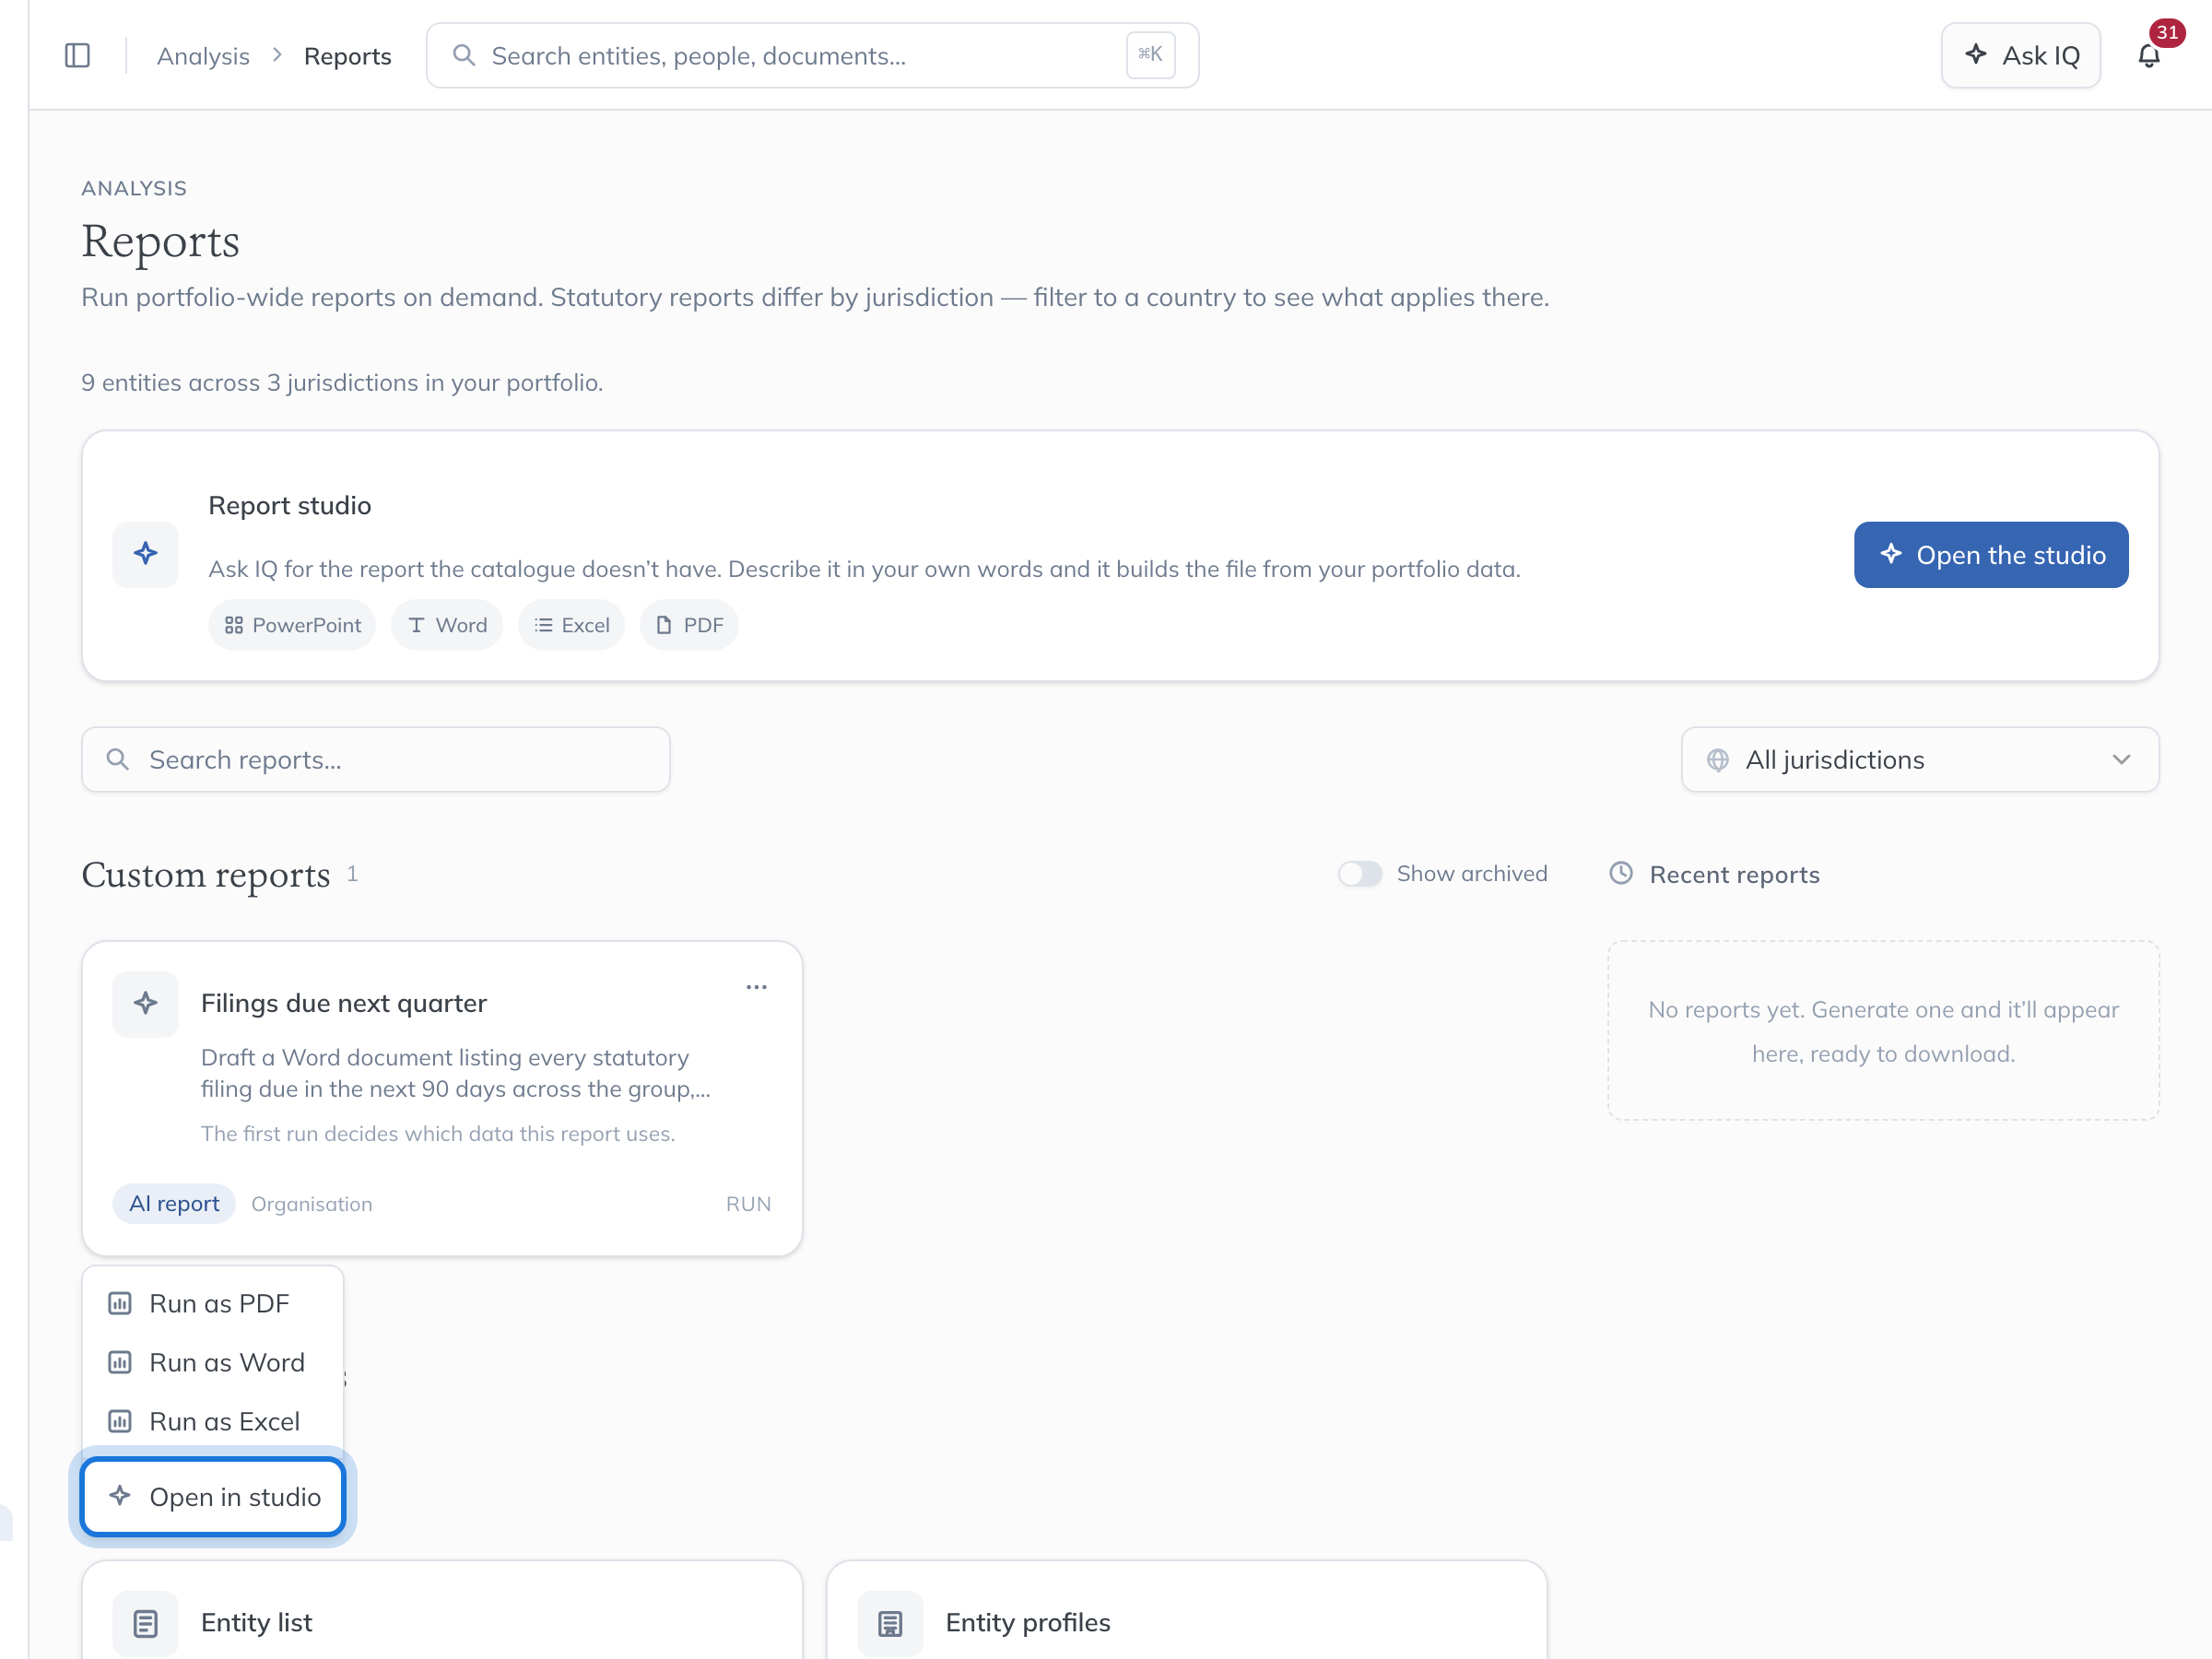
Task: Select the Excel format chip
Action: pos(571,625)
